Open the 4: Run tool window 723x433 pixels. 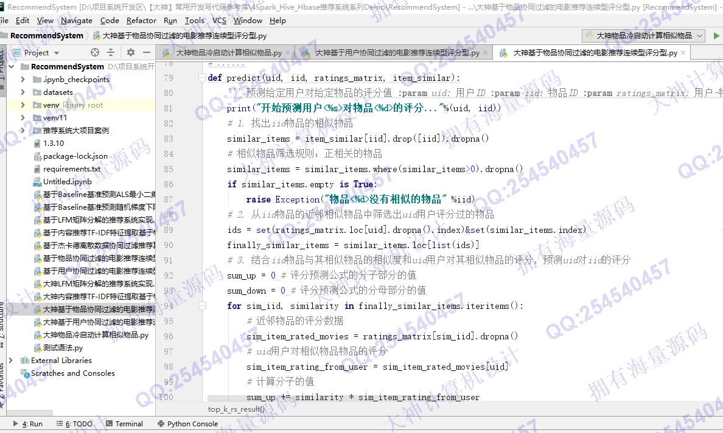coord(27,424)
